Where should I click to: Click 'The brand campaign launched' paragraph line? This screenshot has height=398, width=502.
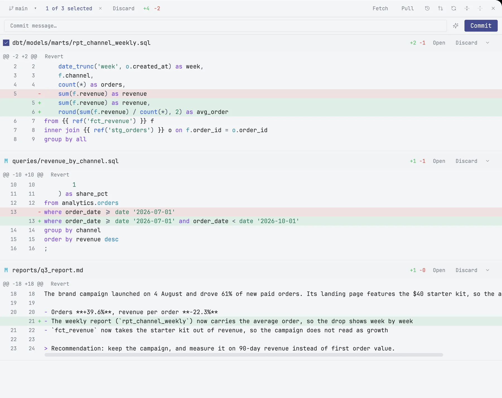(x=251, y=294)
